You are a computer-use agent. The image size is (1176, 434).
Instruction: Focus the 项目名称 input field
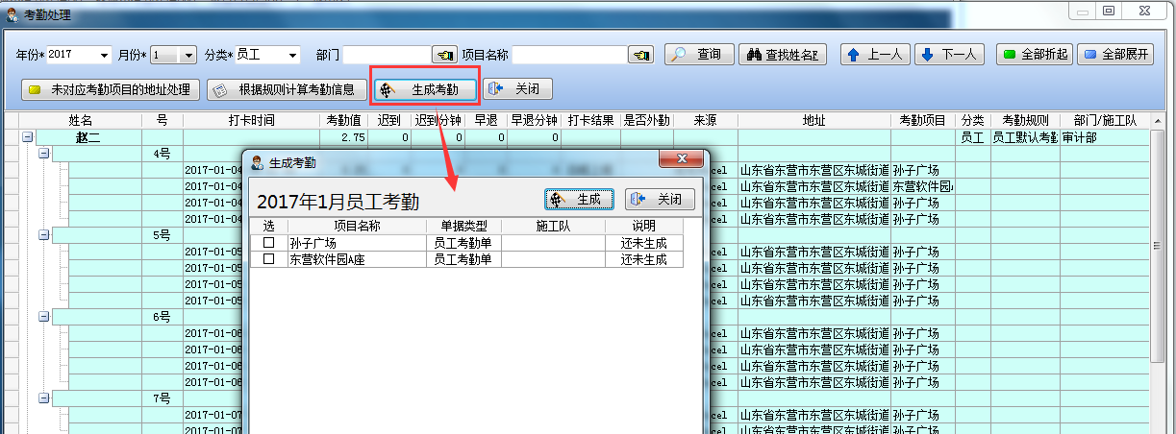[x=570, y=55]
